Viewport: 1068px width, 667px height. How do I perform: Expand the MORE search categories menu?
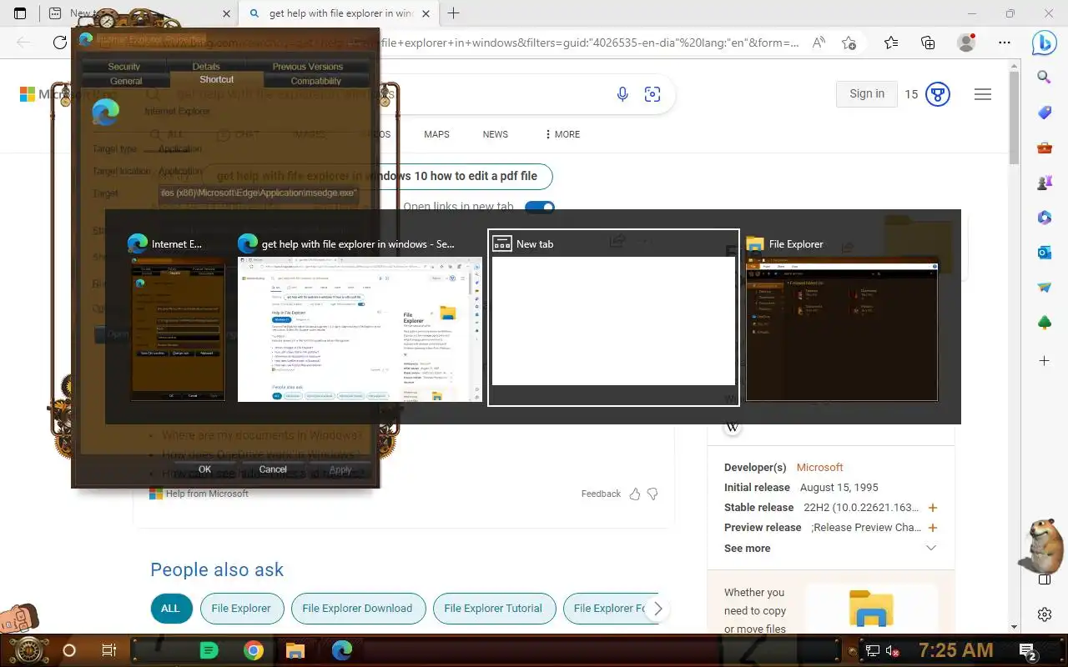(x=562, y=134)
